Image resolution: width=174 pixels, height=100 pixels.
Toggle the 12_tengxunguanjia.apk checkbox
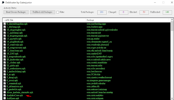click(5, 36)
